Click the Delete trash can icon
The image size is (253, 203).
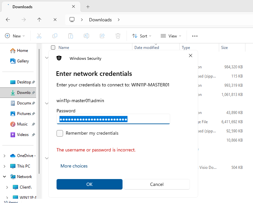pyautogui.click(x=118, y=36)
